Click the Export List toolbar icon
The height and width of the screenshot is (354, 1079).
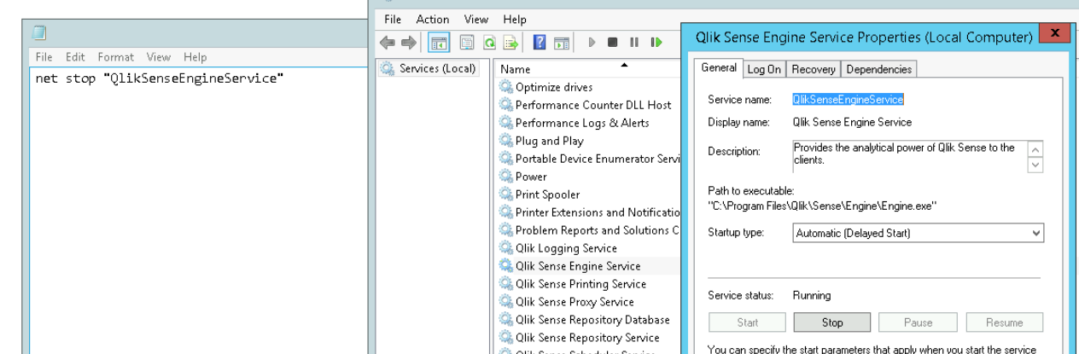[x=511, y=43]
